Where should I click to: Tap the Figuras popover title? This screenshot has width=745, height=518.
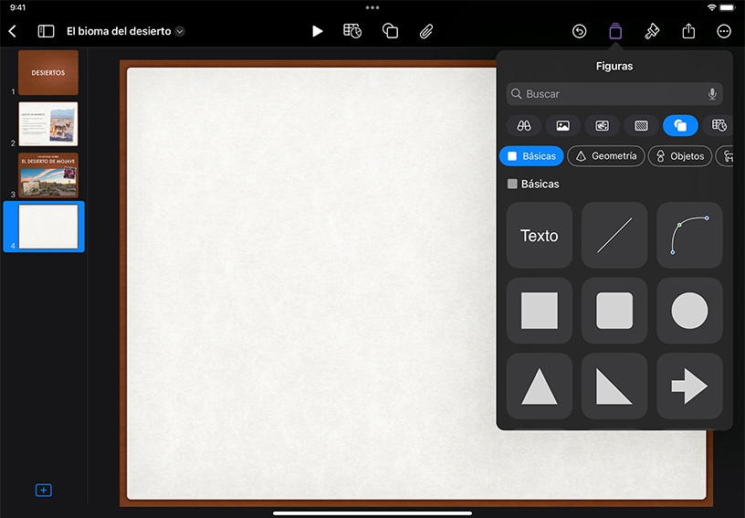coord(614,66)
